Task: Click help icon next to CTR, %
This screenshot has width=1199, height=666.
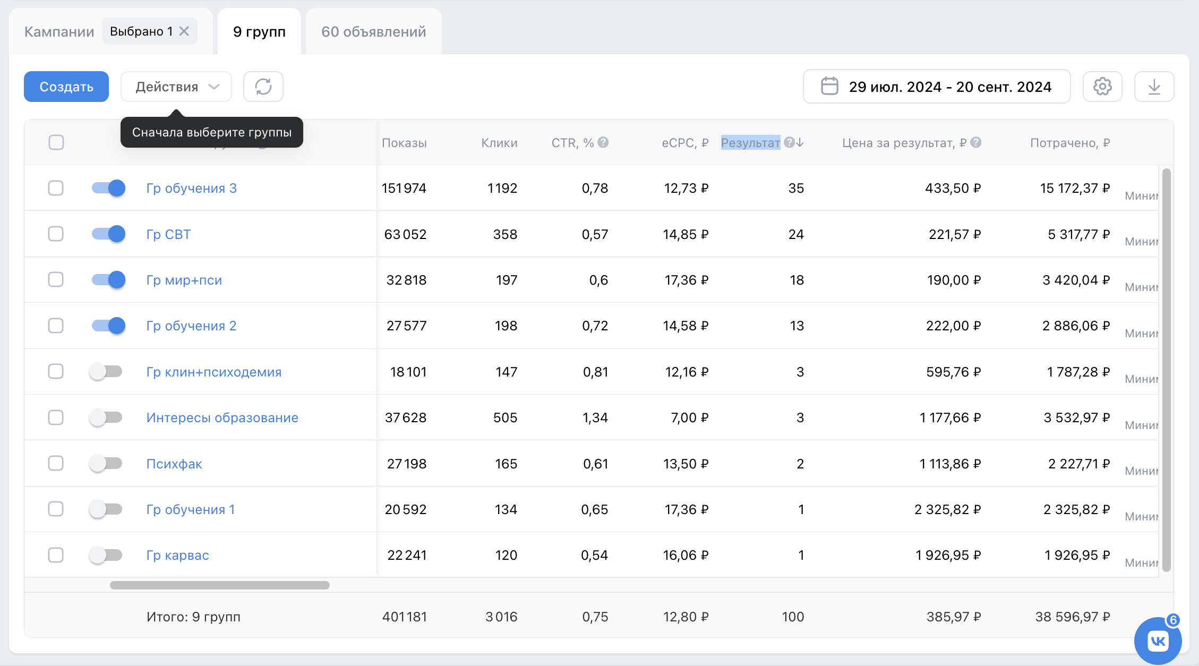Action: (603, 142)
